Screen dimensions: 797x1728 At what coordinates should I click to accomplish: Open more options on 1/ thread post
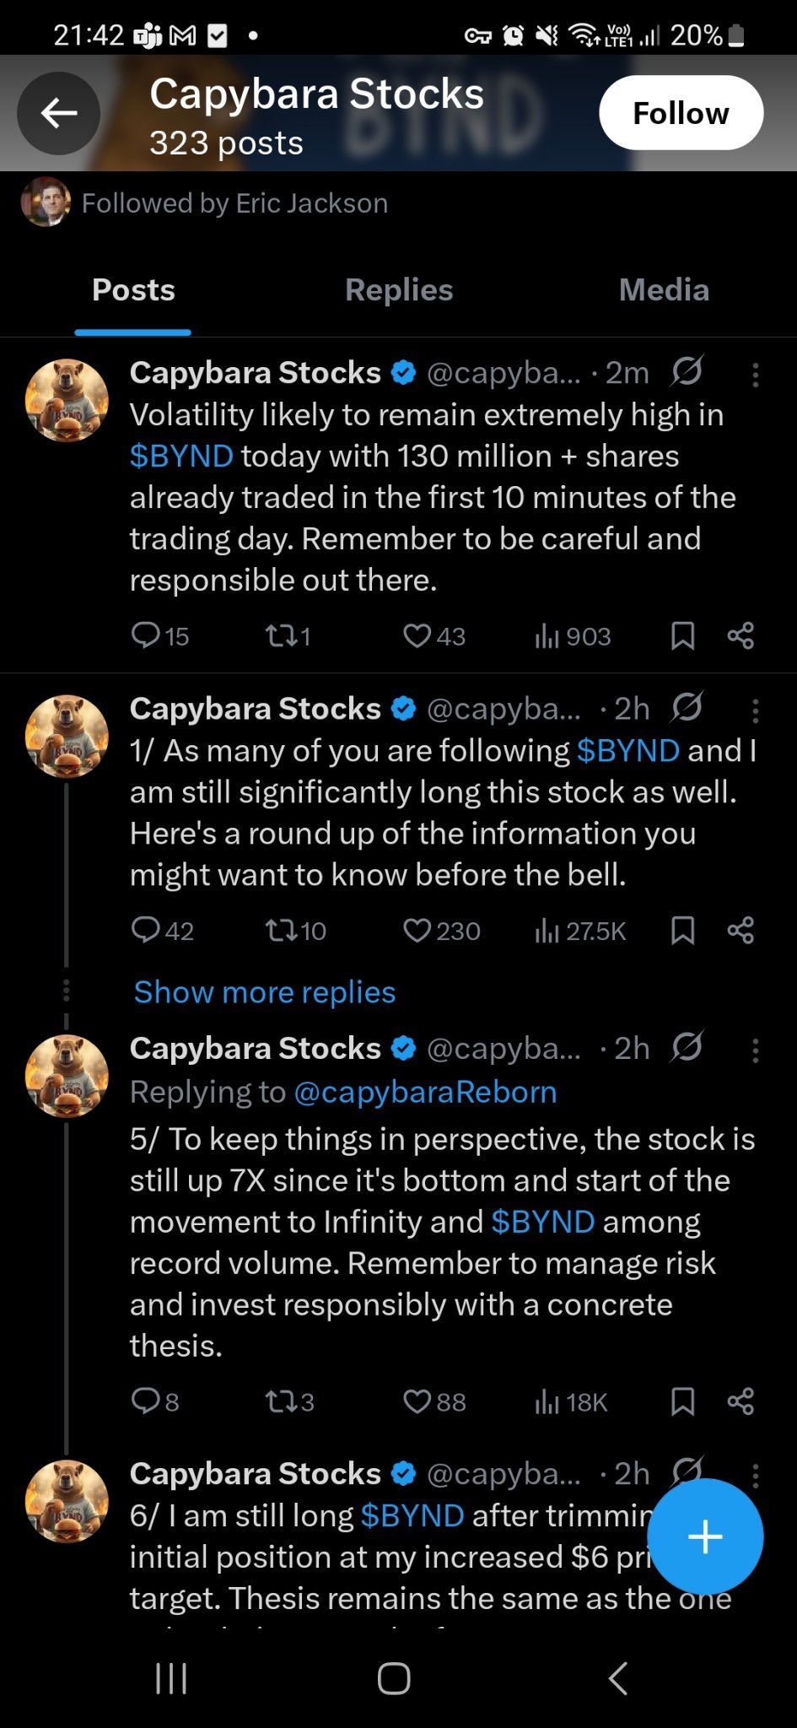click(755, 710)
